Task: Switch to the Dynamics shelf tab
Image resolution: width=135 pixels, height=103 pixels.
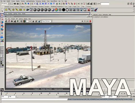Action: click(47, 7)
